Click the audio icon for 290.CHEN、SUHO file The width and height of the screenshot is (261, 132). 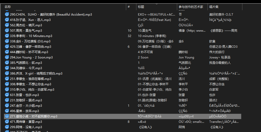[7, 15]
